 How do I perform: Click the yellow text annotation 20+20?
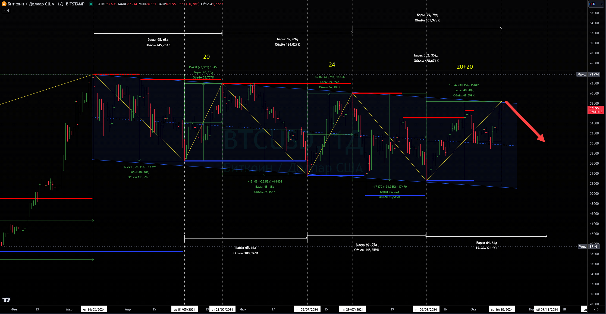pos(465,67)
